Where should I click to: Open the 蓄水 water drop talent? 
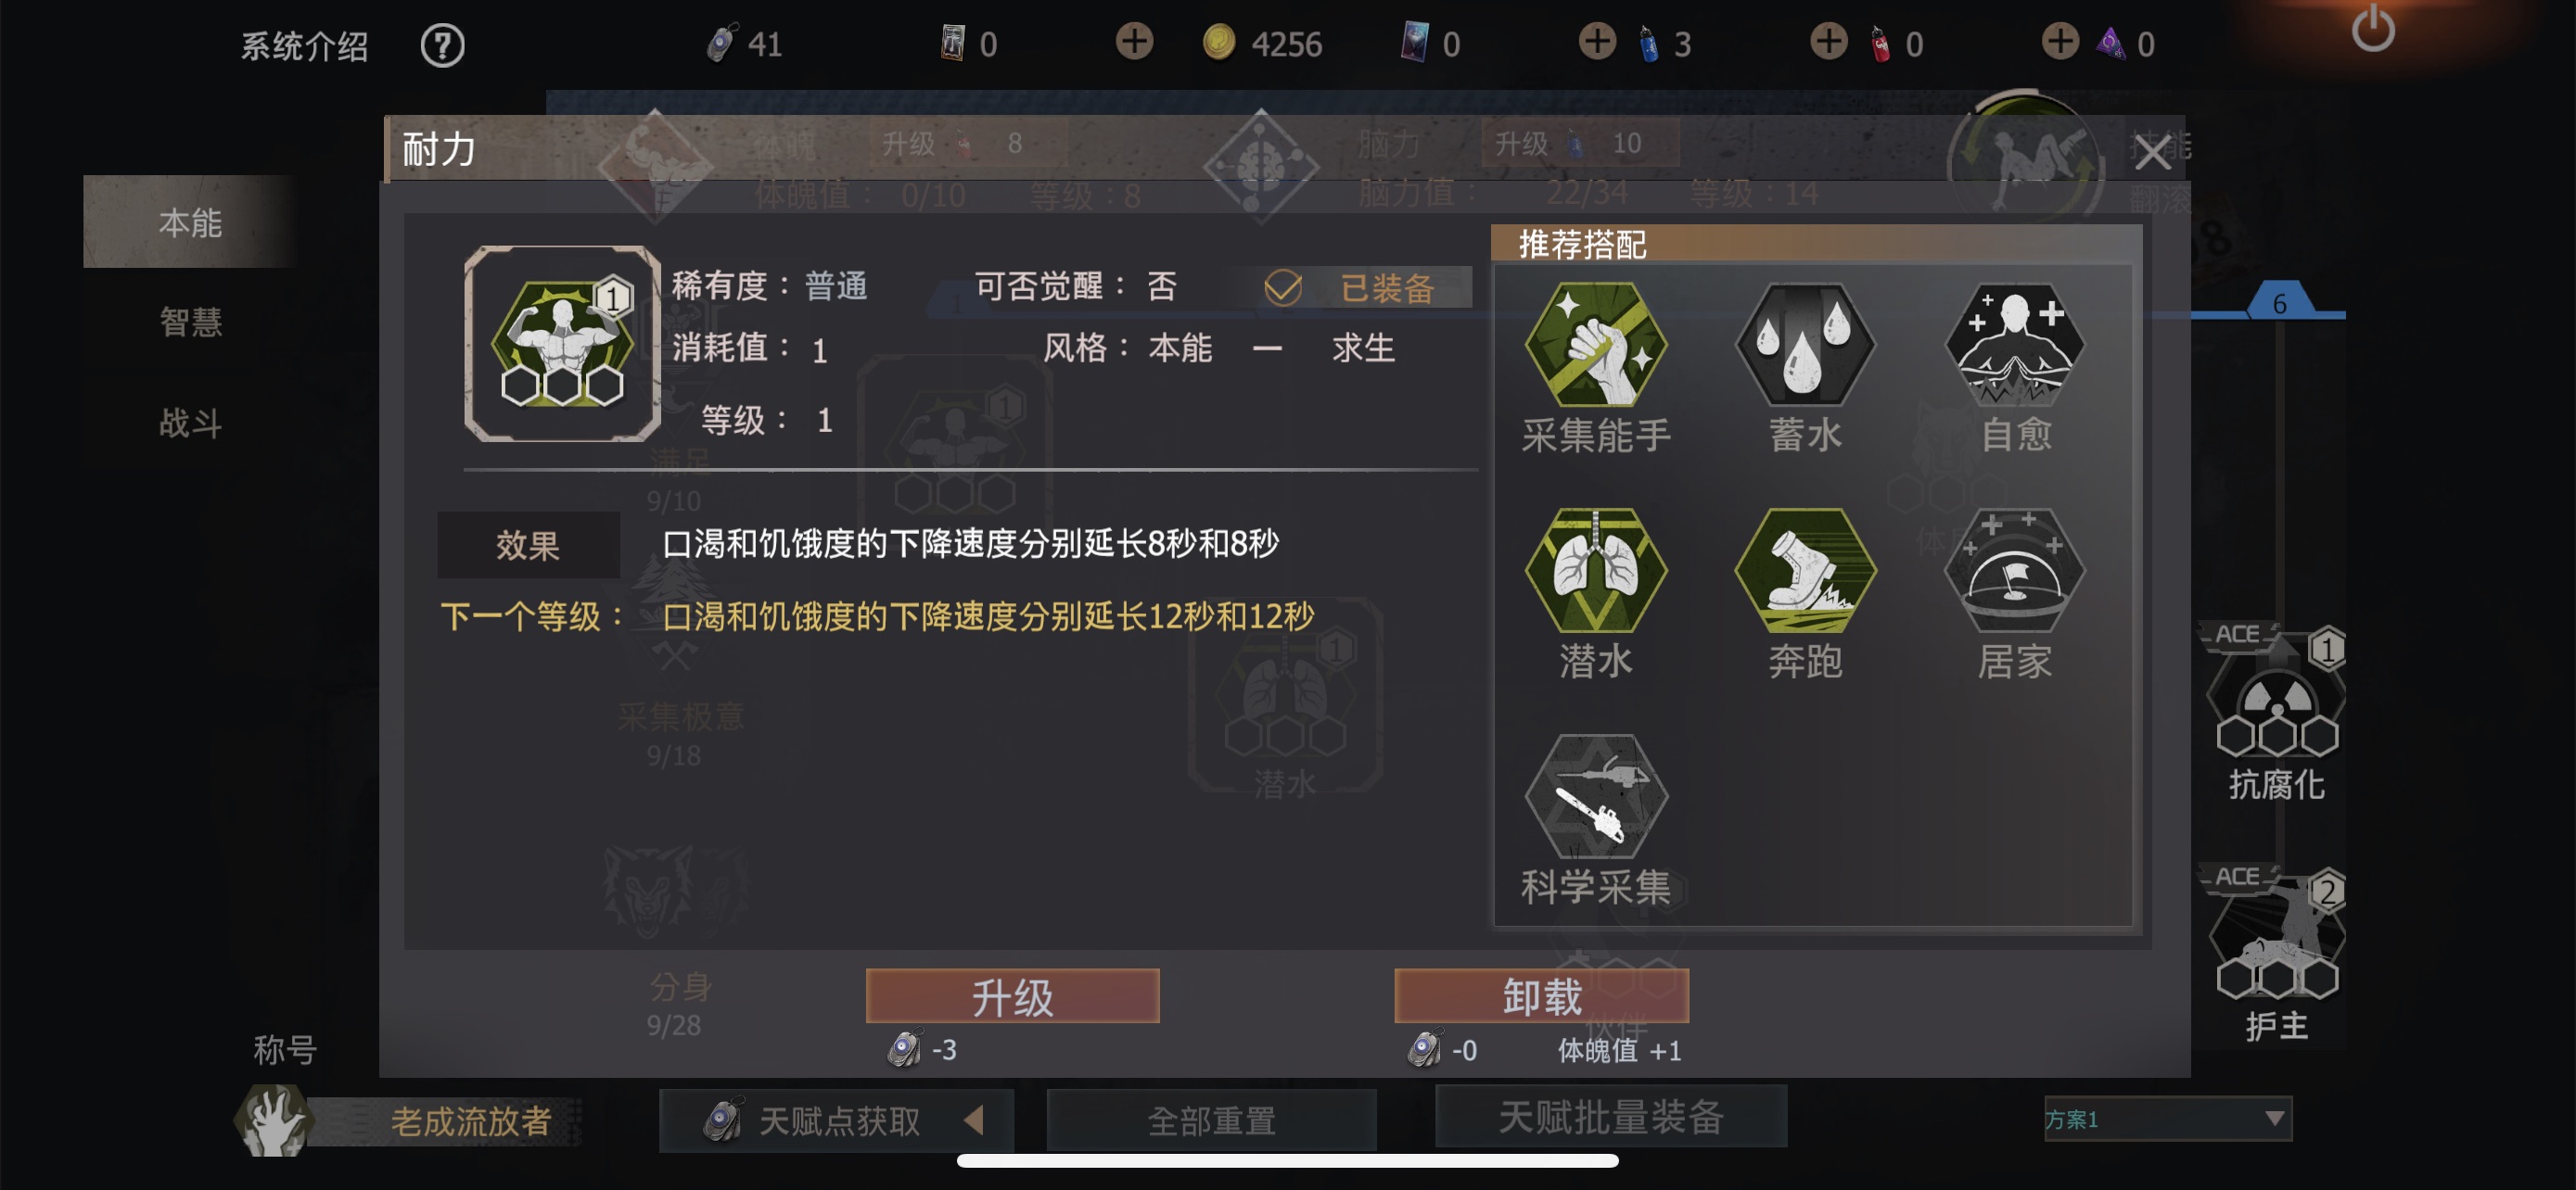pos(1805,344)
